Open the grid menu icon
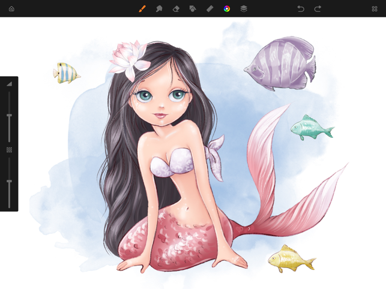Screen dimensions: 386x289 [375, 9]
